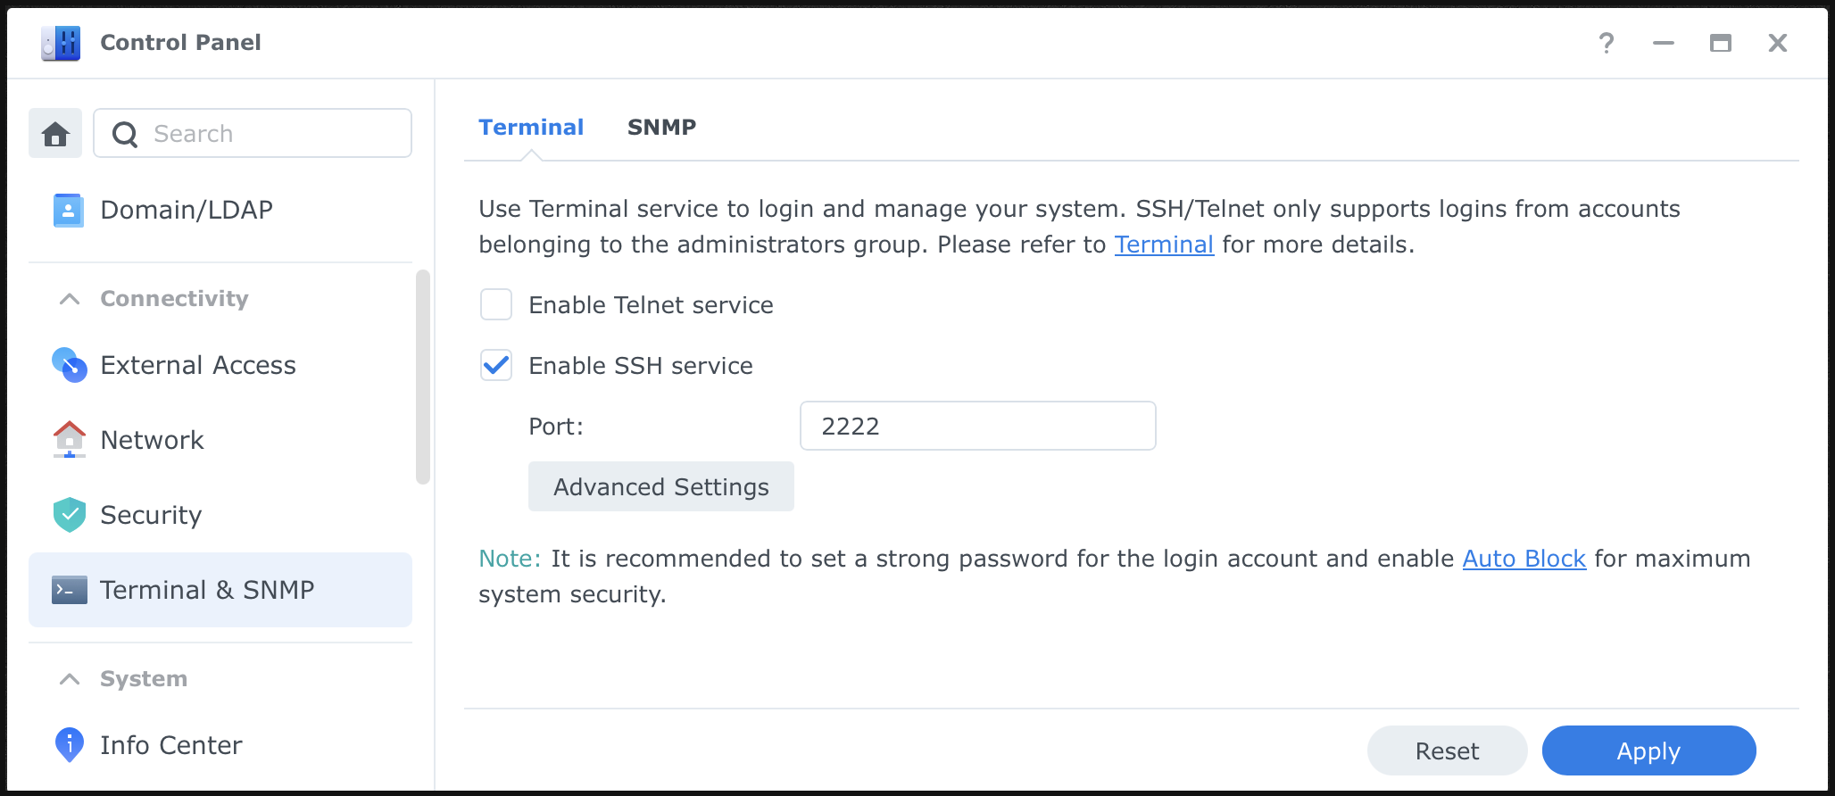Collapse the System section

pyautogui.click(x=70, y=679)
